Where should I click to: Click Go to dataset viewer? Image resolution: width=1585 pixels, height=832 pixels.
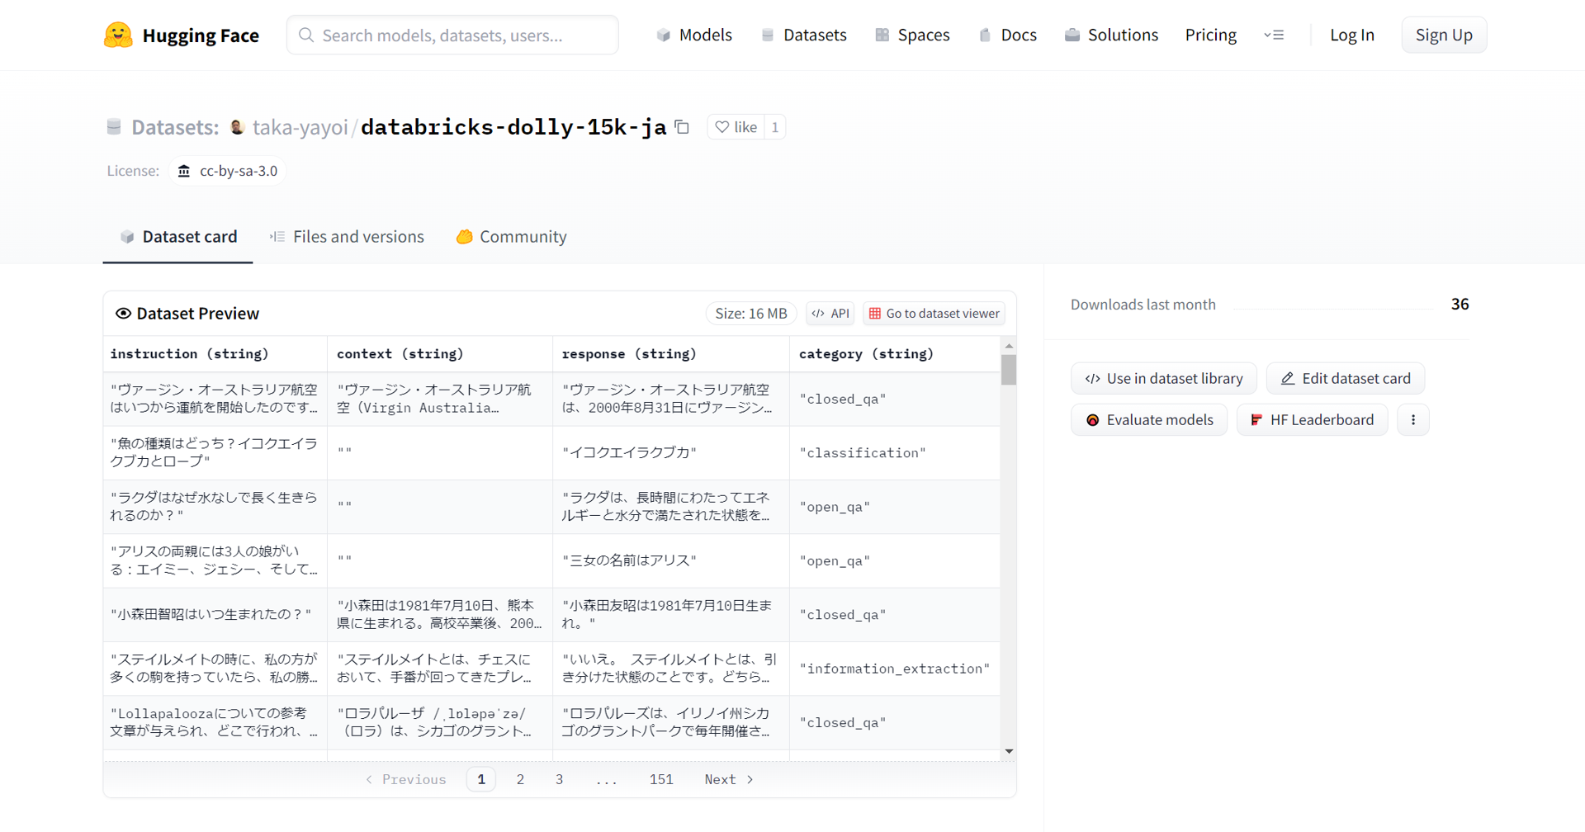coord(934,314)
